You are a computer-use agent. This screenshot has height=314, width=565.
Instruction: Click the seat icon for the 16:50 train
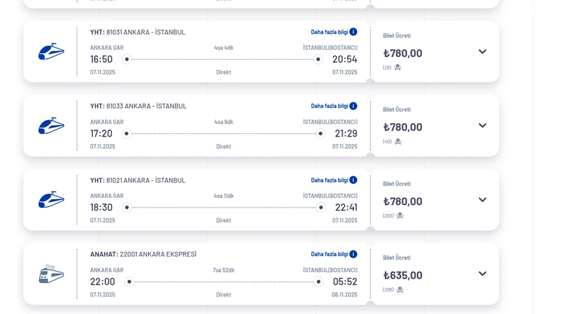pyautogui.click(x=398, y=68)
